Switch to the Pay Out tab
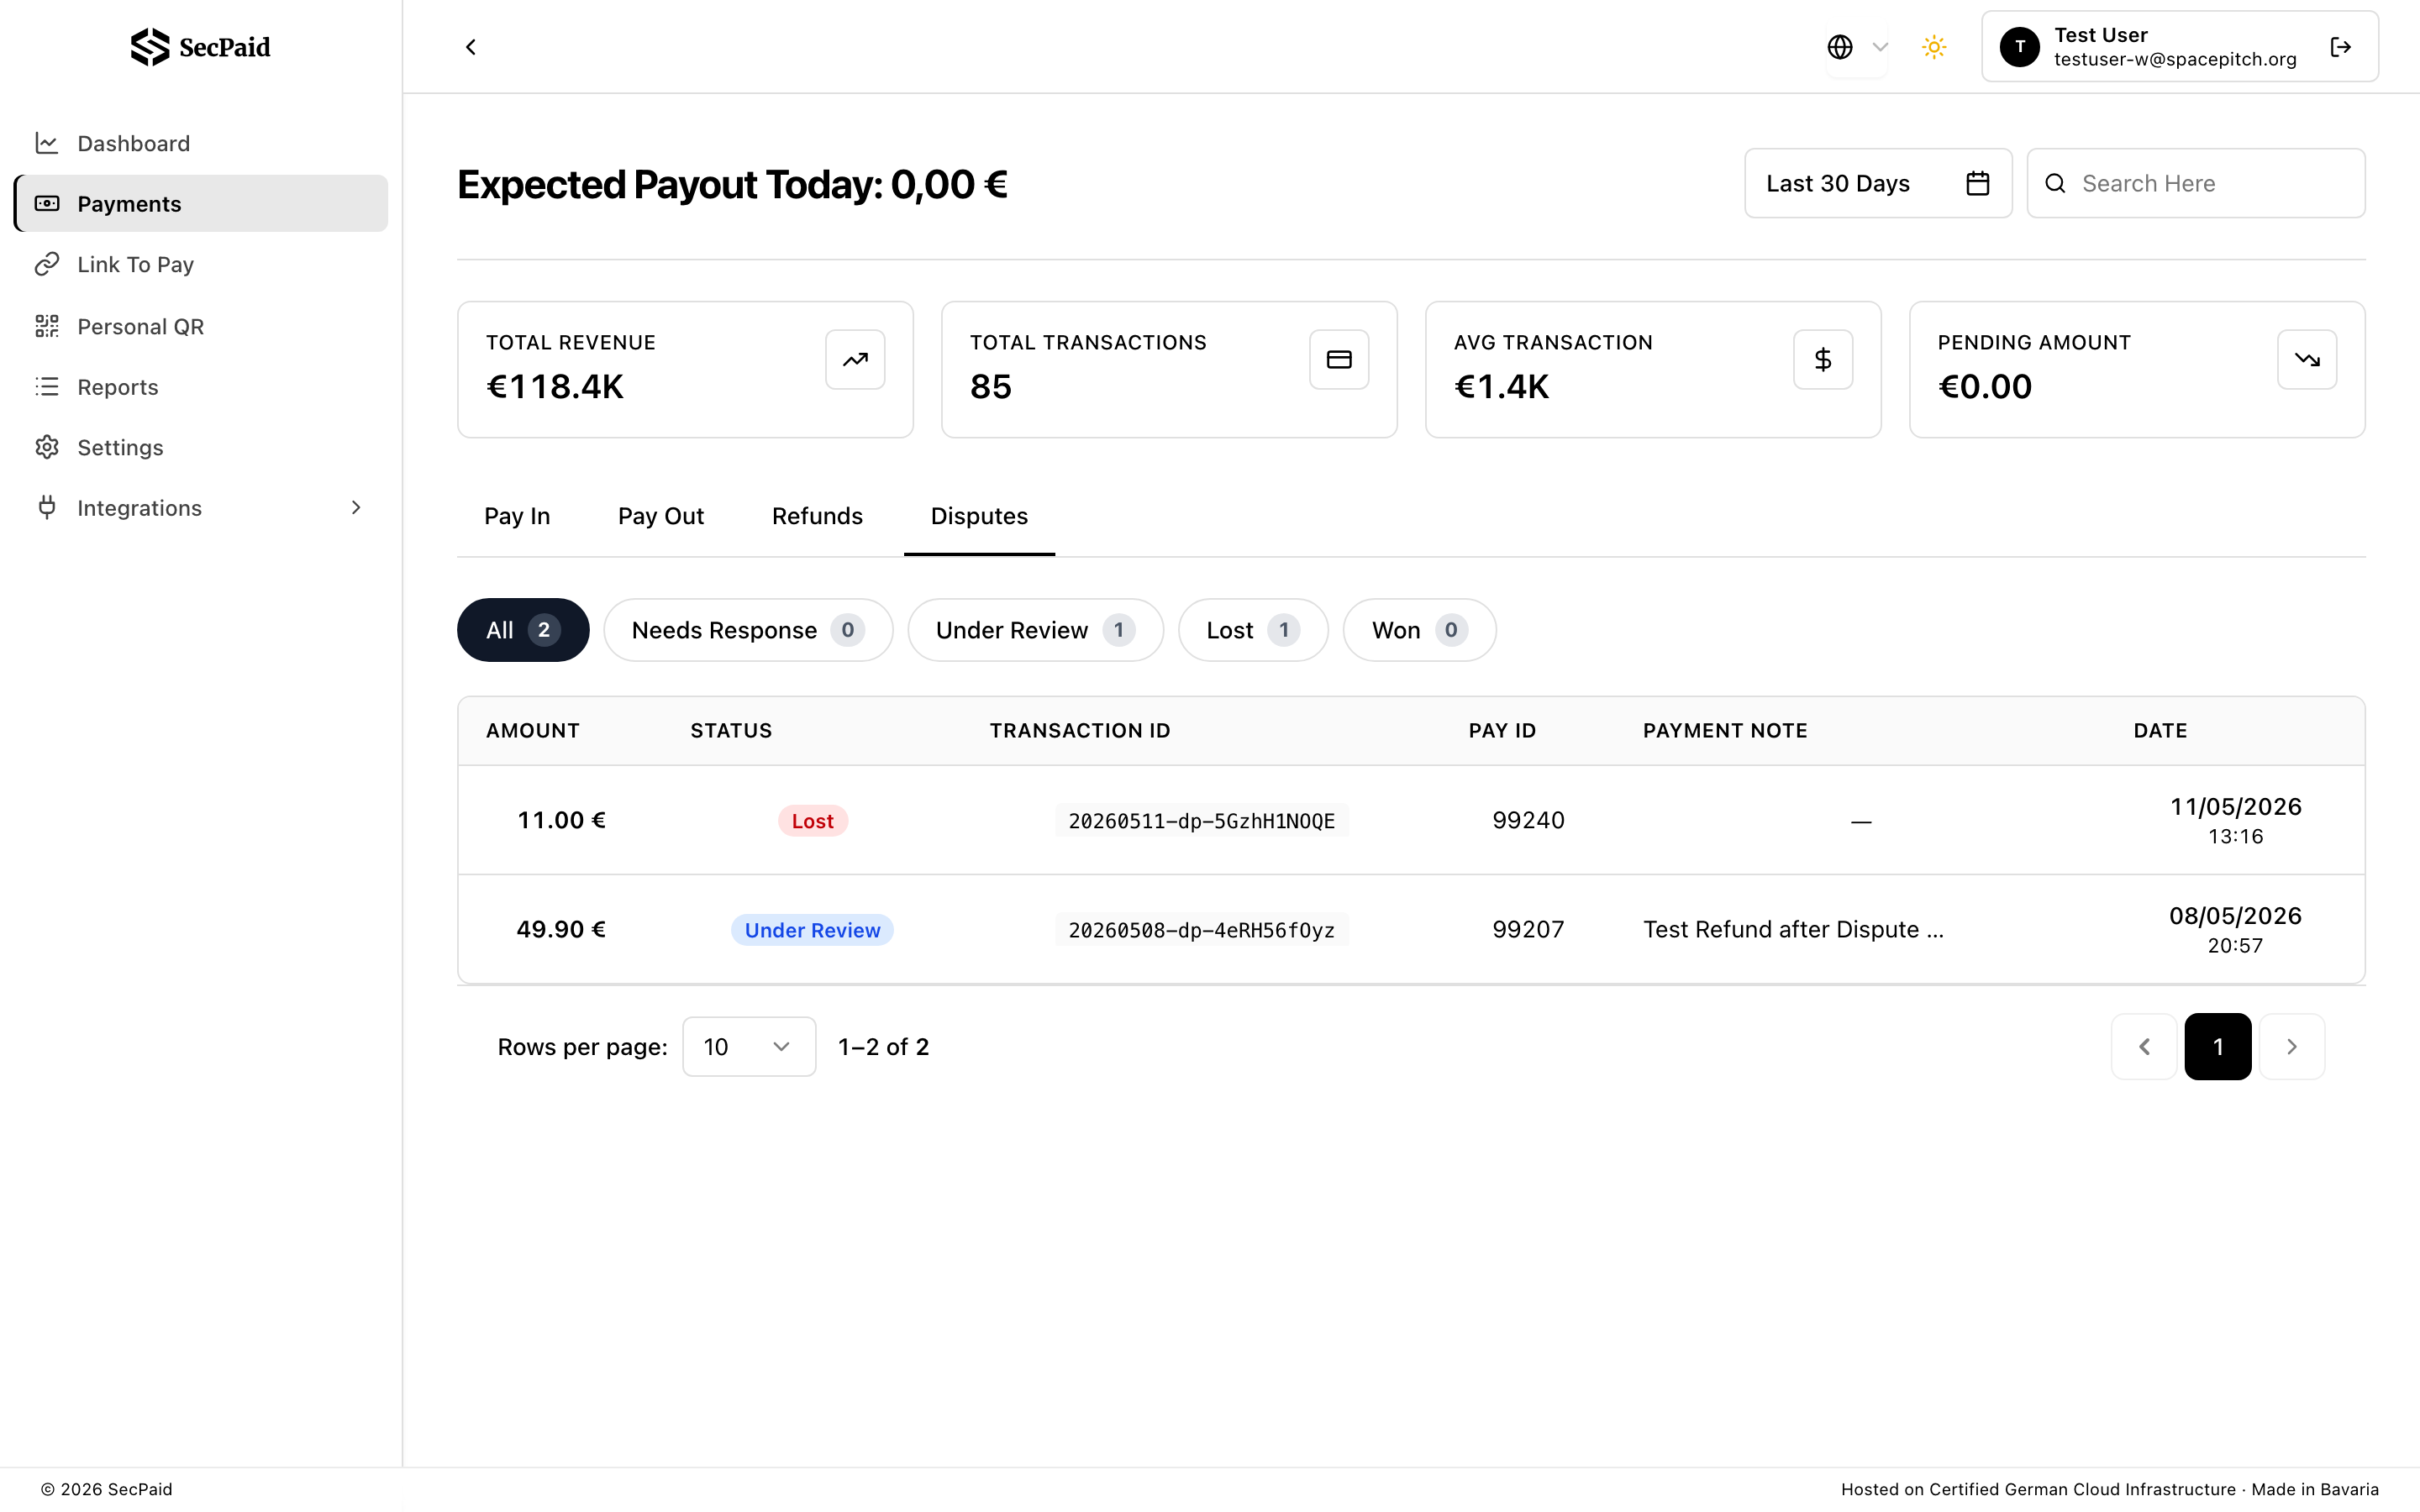The height and width of the screenshot is (1512, 2420). (x=661, y=516)
